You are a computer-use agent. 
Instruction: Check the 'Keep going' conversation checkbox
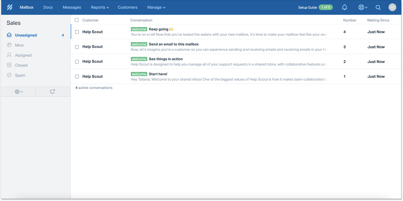tap(77, 32)
